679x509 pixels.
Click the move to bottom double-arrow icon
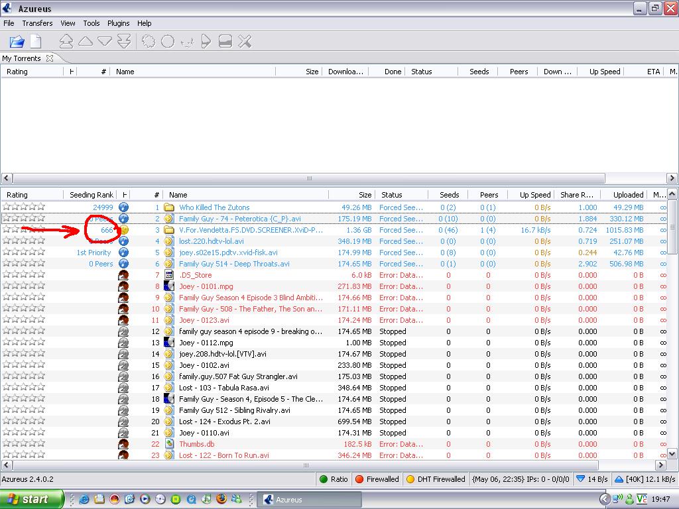click(x=124, y=42)
